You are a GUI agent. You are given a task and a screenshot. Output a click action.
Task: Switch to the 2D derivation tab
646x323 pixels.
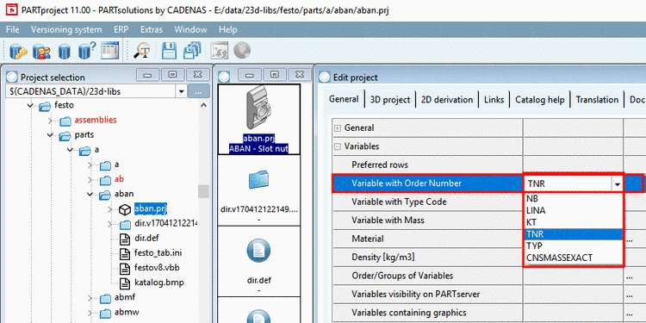point(447,100)
